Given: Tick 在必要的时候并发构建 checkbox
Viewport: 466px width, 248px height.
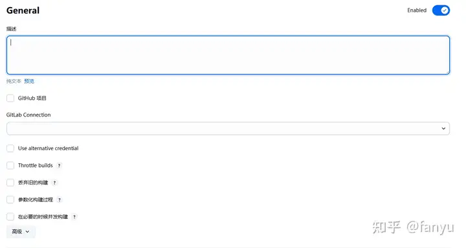Looking at the screenshot, I should 10,217.
